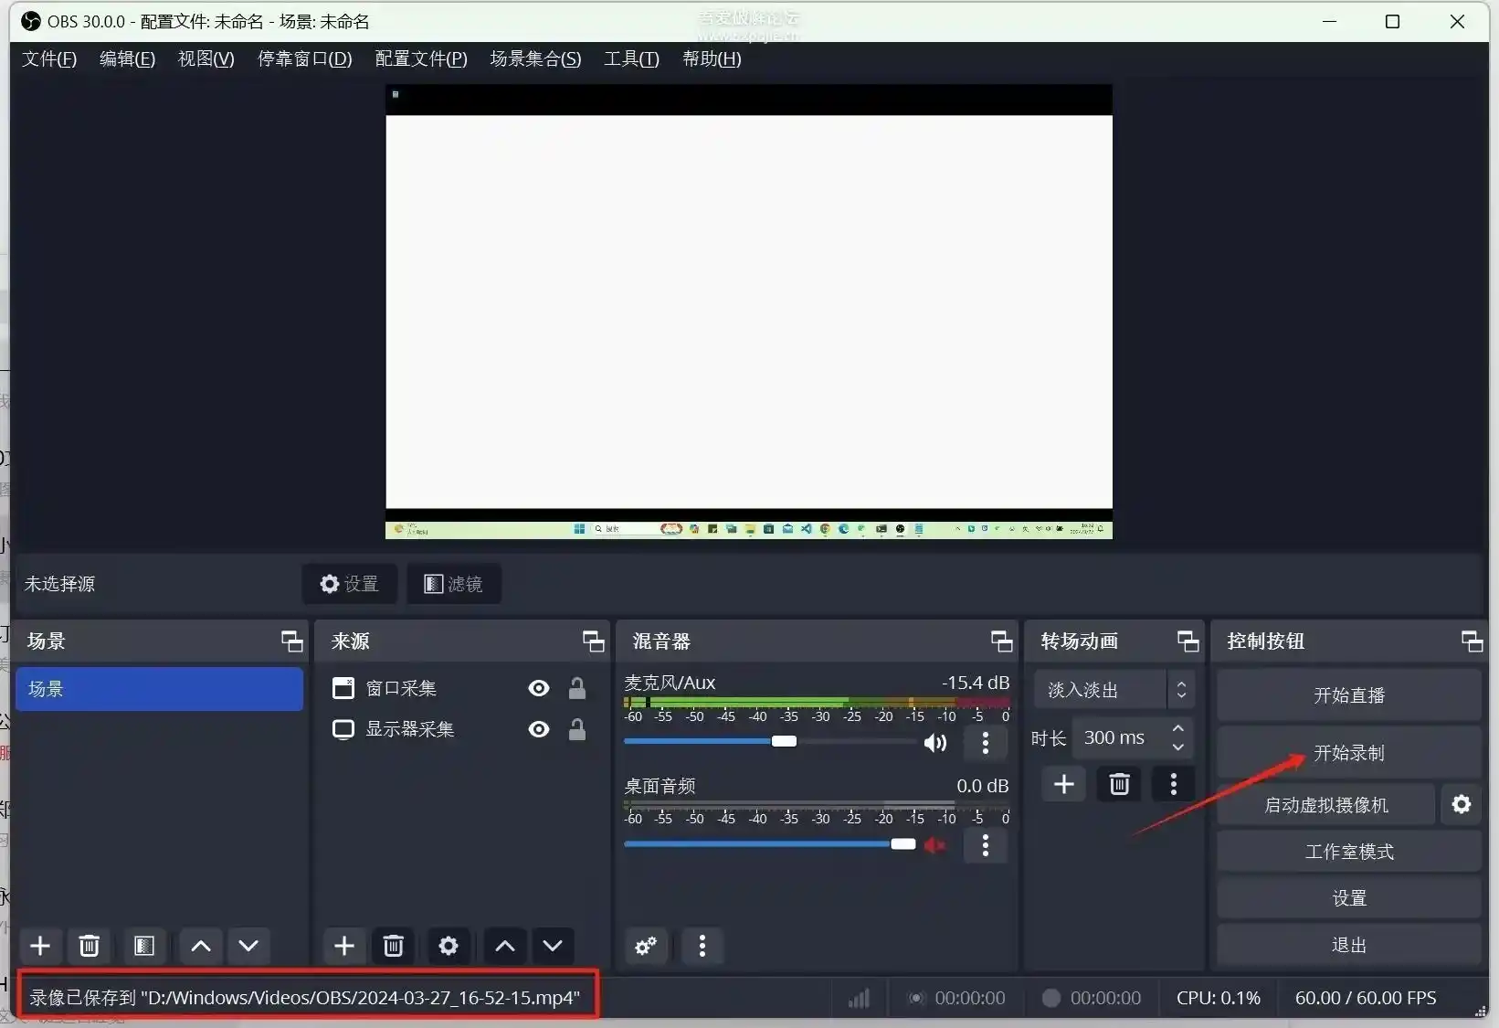
Task: Open the 工具(T) menu
Action: click(x=630, y=58)
